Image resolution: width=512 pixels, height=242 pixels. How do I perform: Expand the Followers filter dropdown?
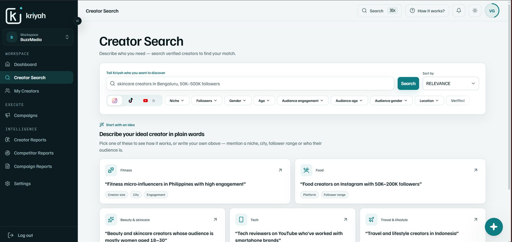coord(206,101)
